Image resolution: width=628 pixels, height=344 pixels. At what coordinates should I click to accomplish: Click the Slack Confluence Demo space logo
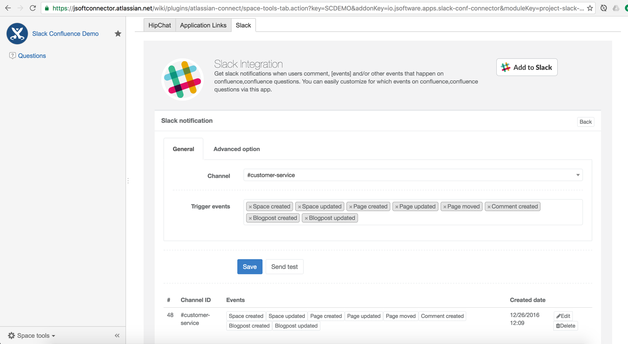[17, 34]
